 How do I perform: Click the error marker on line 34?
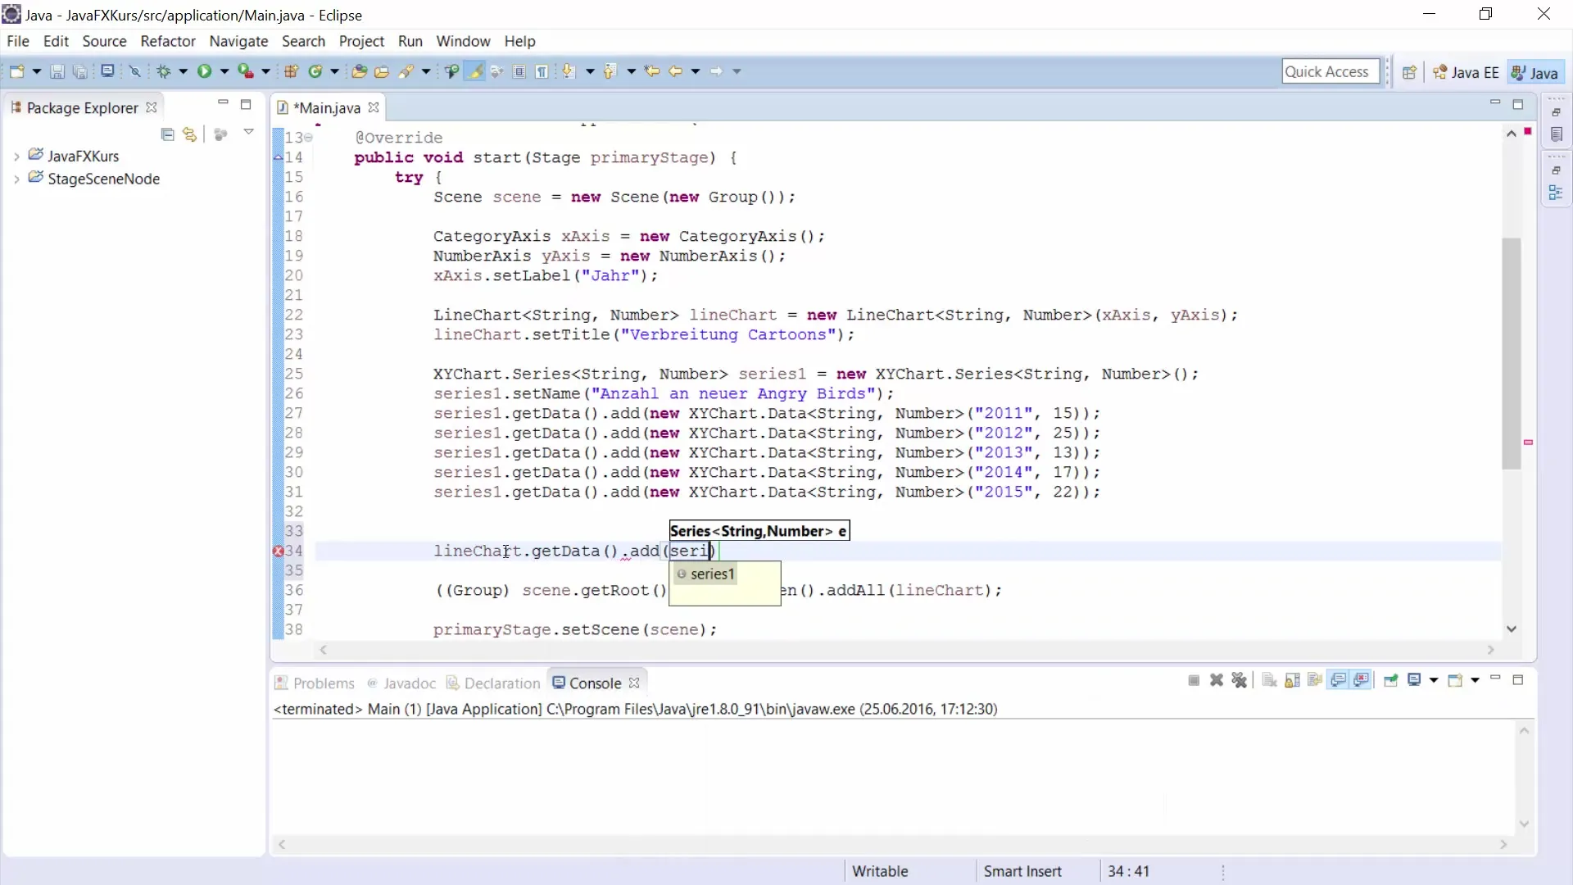(278, 551)
